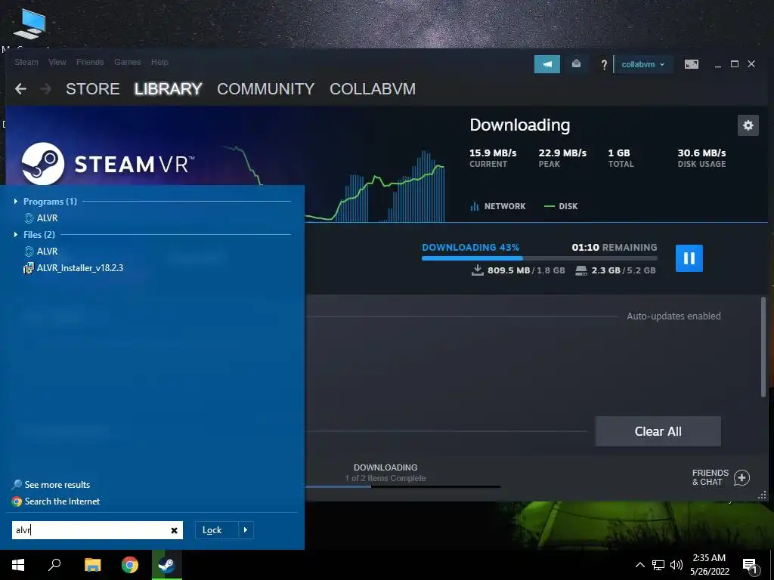Open the taskbar search magnifier
774x580 pixels.
tap(54, 565)
